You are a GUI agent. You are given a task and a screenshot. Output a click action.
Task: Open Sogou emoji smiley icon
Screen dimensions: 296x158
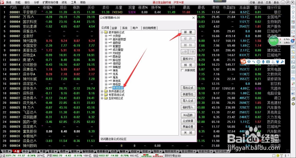point(258,62)
